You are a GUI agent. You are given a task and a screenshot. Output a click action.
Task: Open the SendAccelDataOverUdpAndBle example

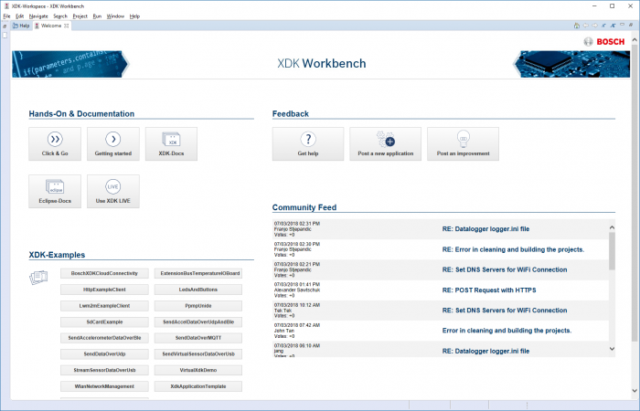pyautogui.click(x=198, y=322)
